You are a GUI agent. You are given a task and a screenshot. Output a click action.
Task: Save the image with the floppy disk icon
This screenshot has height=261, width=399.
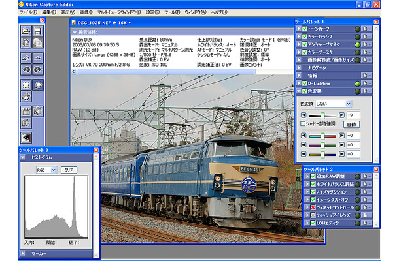coord(38,31)
